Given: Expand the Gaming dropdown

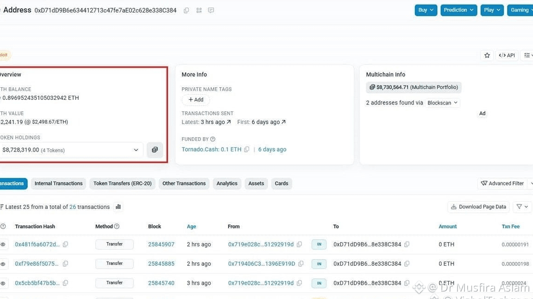Looking at the screenshot, I should click(520, 10).
